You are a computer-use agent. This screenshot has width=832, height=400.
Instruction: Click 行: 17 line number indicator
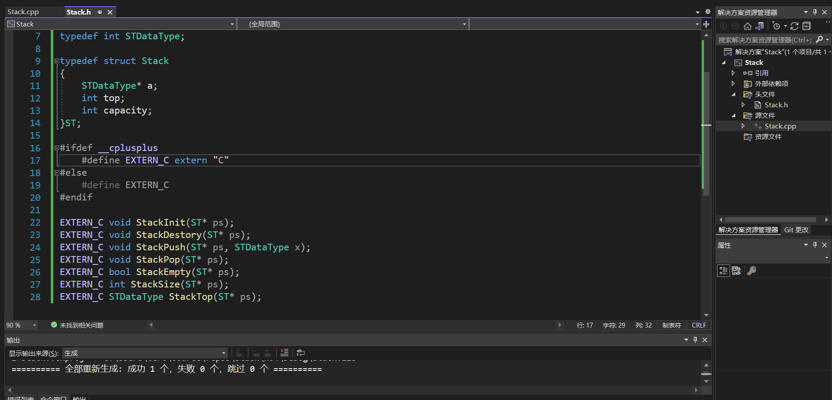pyautogui.click(x=585, y=325)
